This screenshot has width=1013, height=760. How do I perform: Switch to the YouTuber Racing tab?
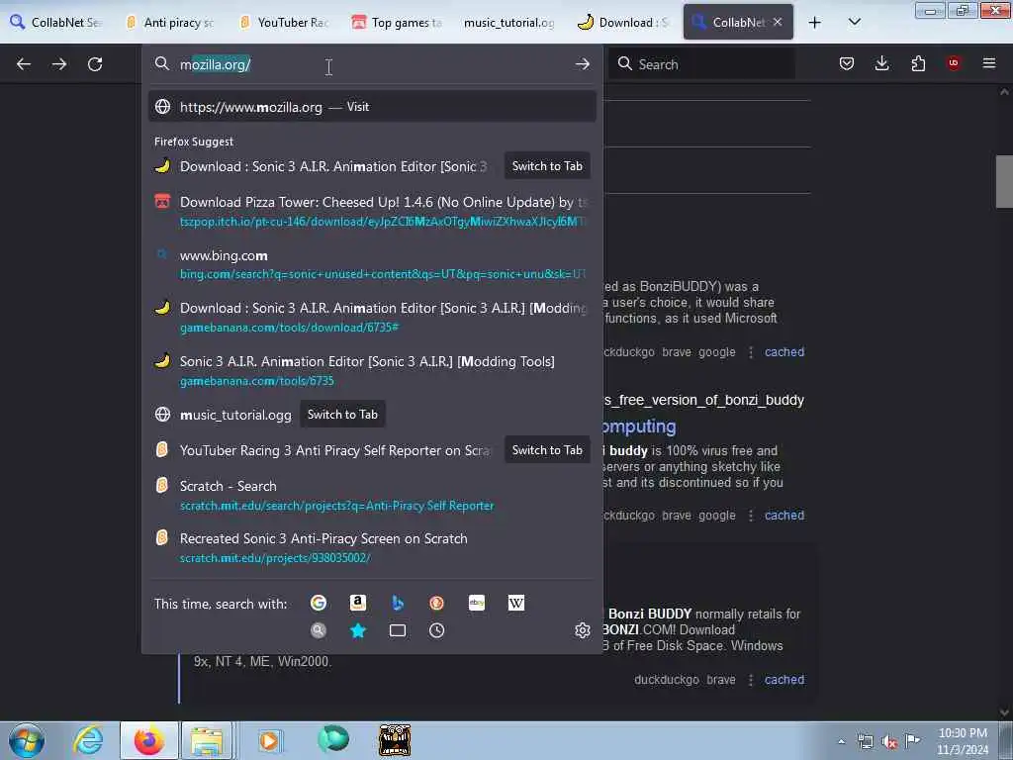point(286,22)
